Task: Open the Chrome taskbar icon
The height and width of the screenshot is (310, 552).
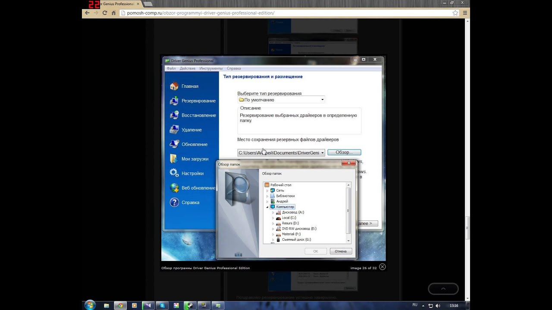Action: [120, 305]
